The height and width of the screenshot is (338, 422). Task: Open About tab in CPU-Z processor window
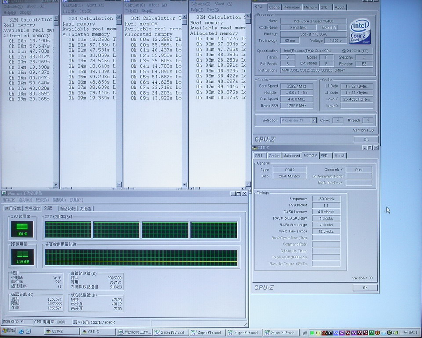coord(339,7)
